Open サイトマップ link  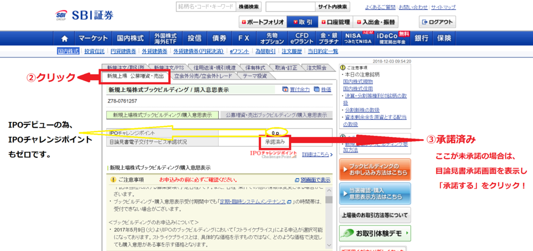click(443, 7)
